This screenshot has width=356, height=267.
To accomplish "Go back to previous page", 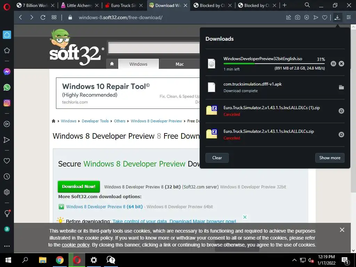I will pyautogui.click(x=21, y=17).
